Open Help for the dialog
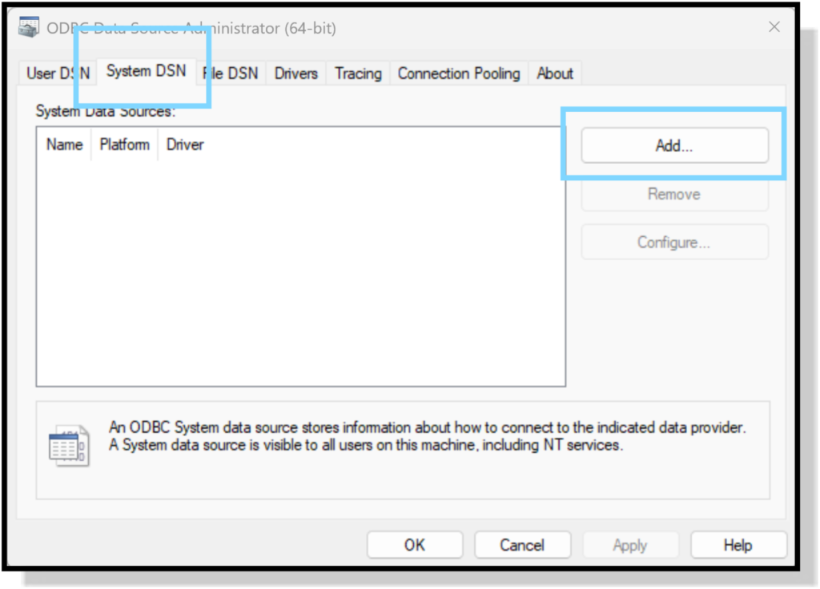820x589 pixels. (x=738, y=545)
